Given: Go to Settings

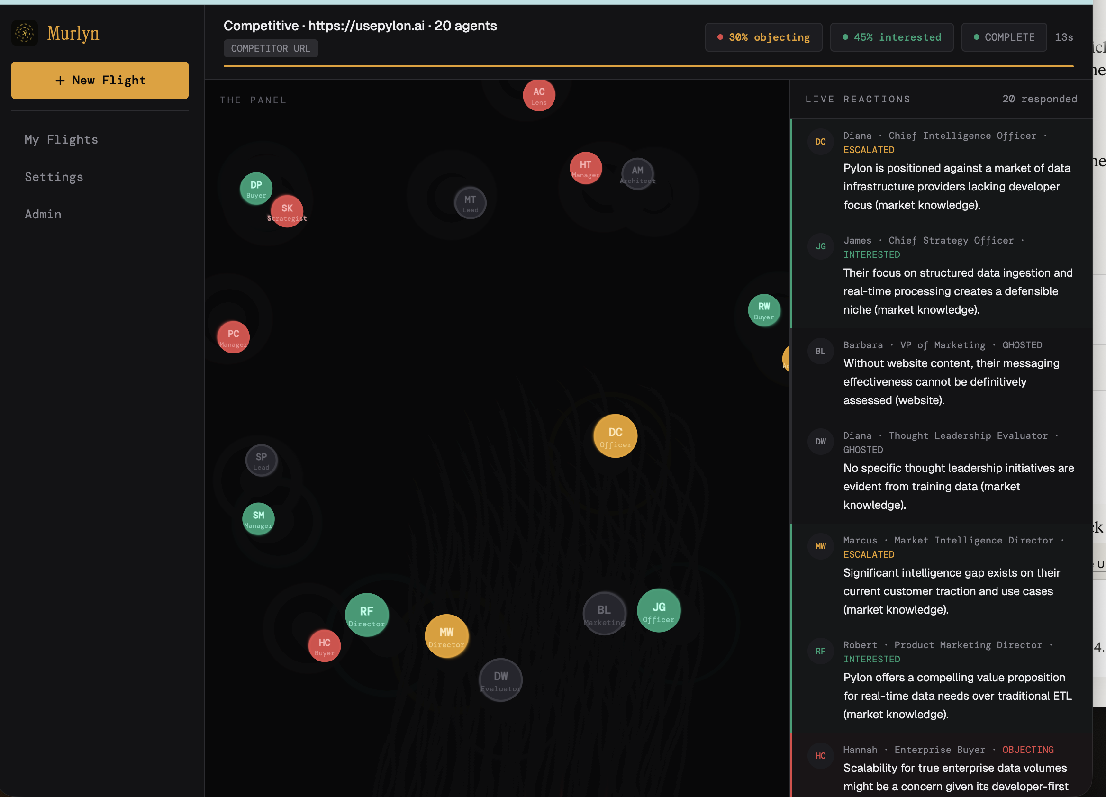Looking at the screenshot, I should [x=54, y=177].
